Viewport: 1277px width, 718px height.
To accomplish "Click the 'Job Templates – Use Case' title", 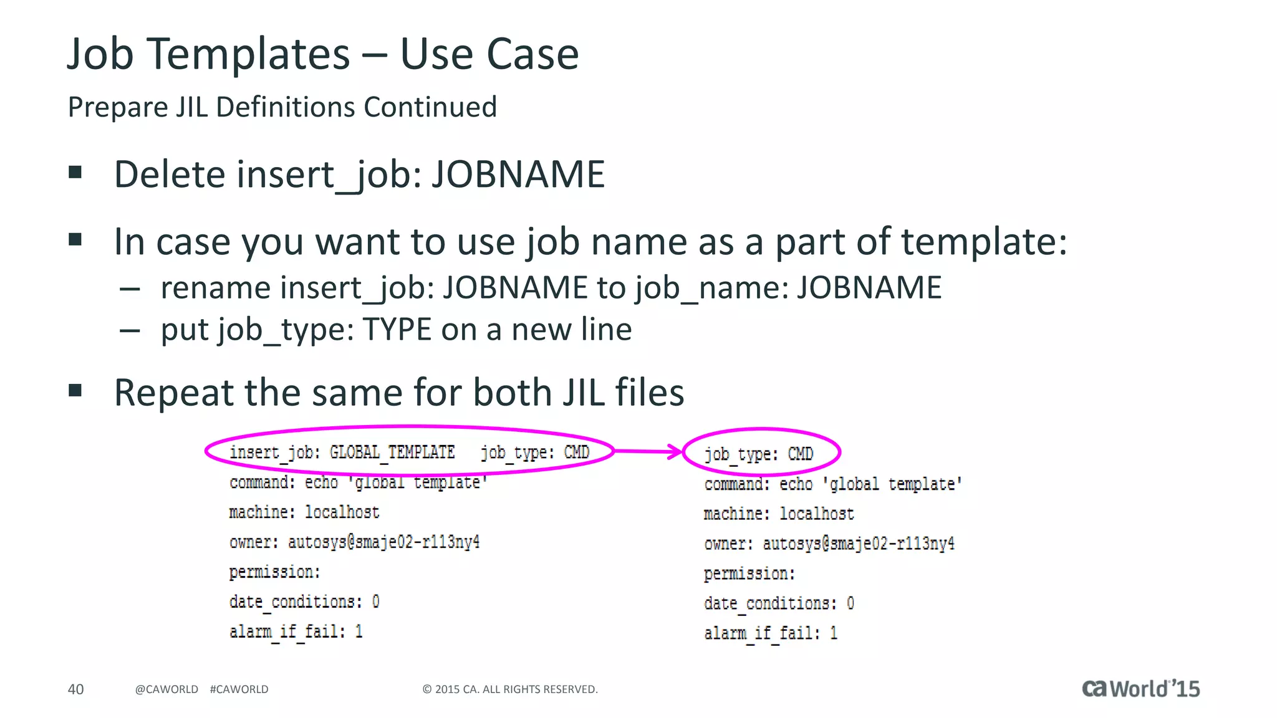I will click(x=323, y=54).
